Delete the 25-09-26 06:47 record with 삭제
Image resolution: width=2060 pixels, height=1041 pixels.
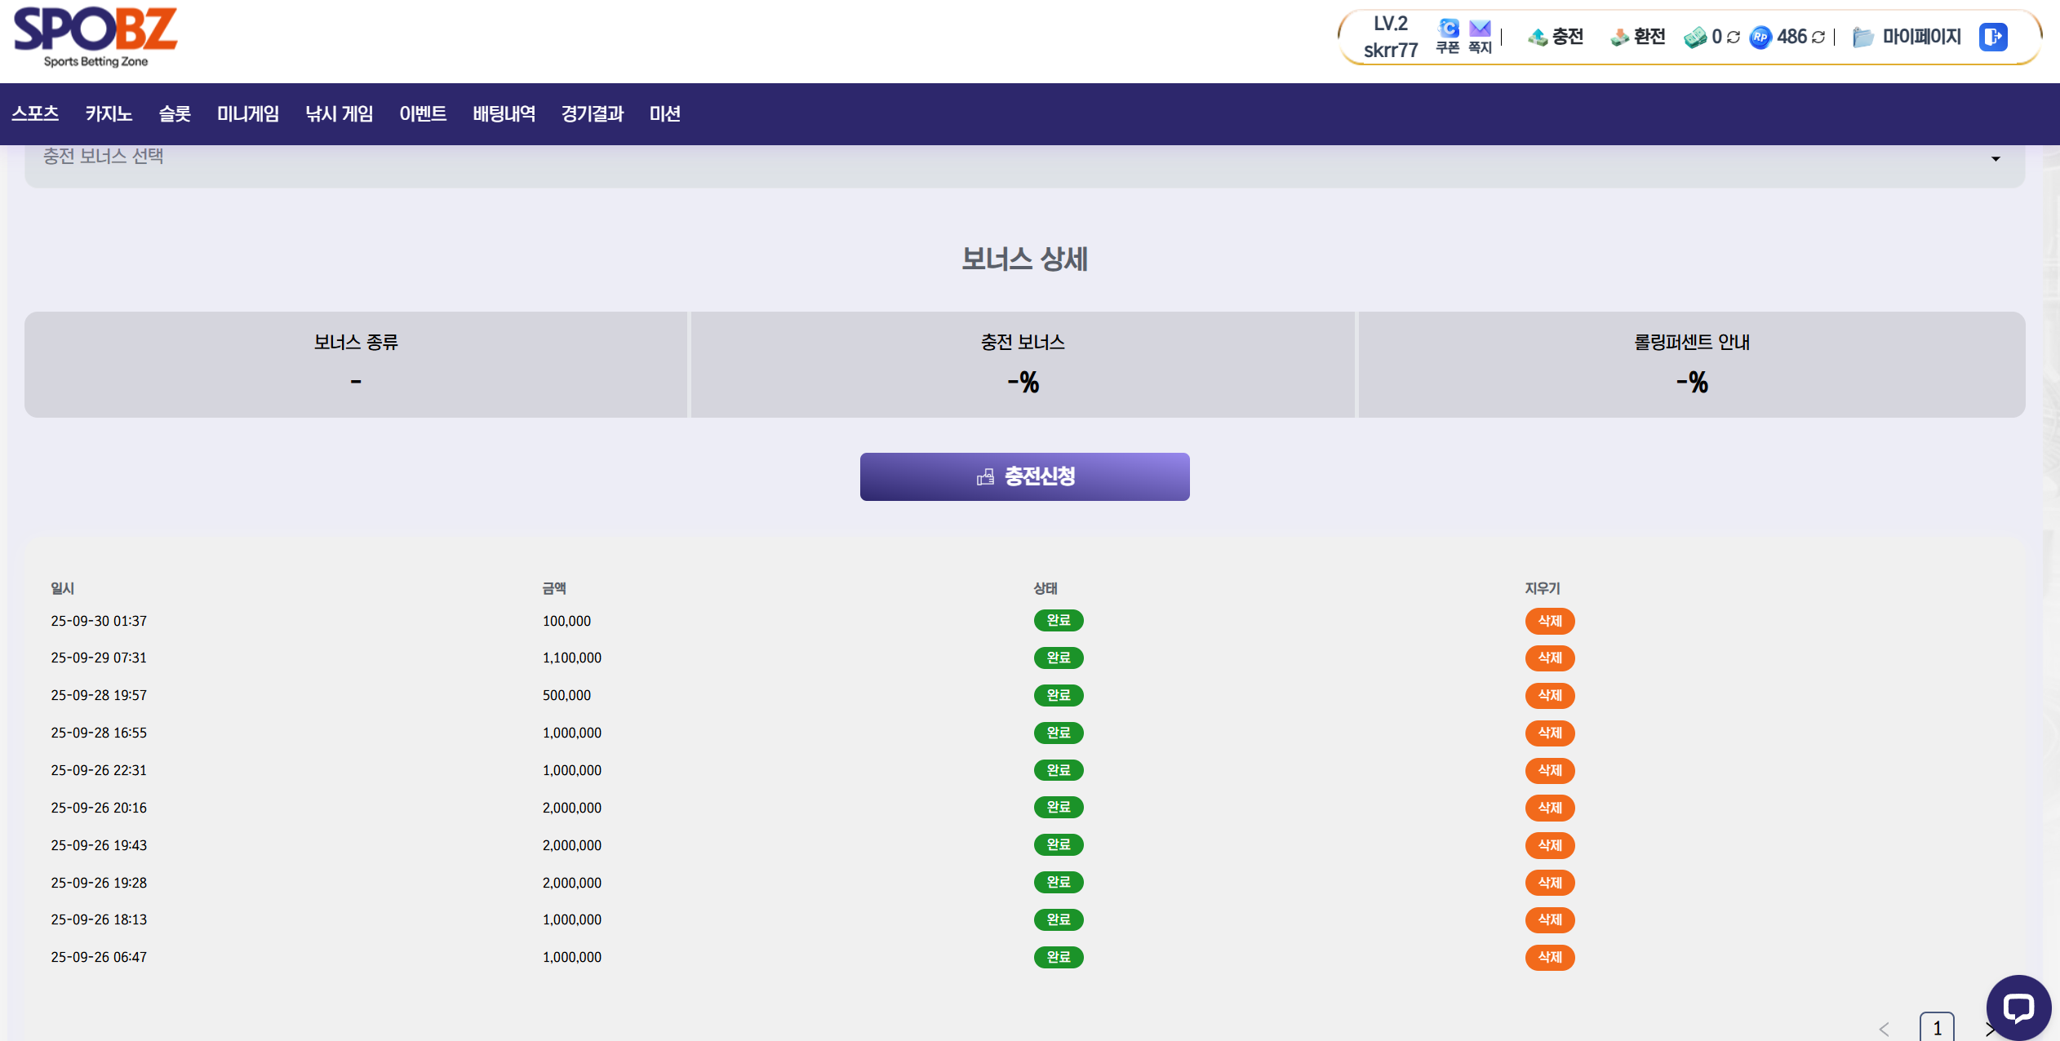pos(1549,957)
